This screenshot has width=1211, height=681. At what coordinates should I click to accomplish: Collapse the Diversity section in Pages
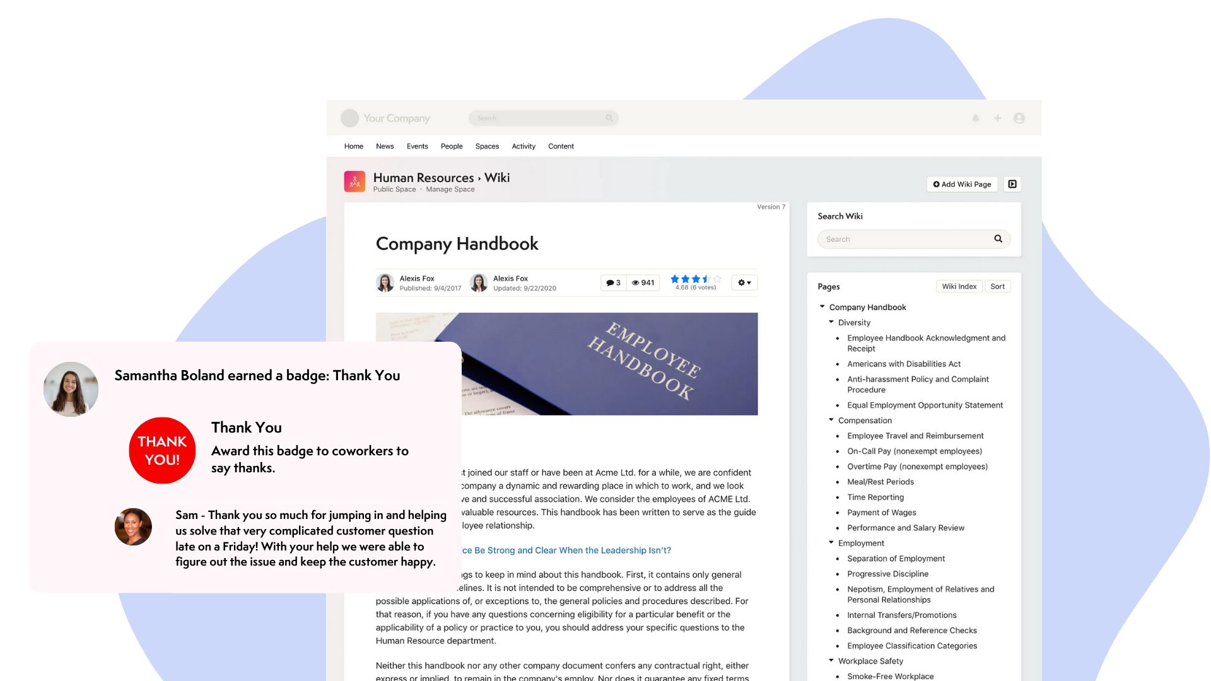[x=833, y=322]
